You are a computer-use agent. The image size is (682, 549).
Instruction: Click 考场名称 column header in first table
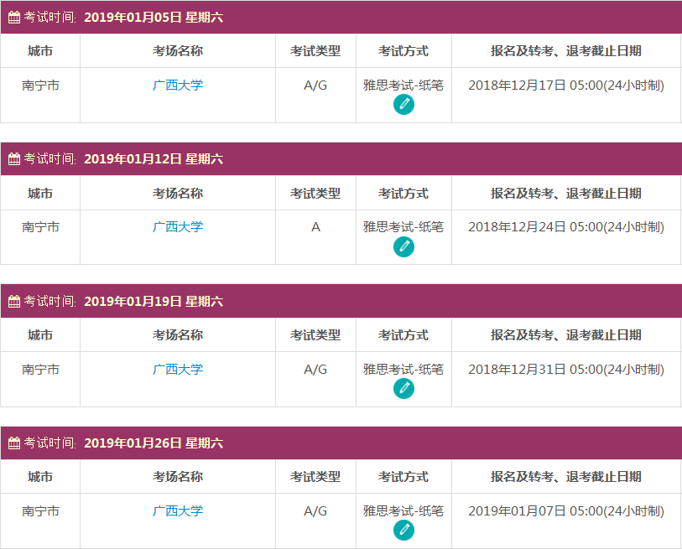click(178, 51)
